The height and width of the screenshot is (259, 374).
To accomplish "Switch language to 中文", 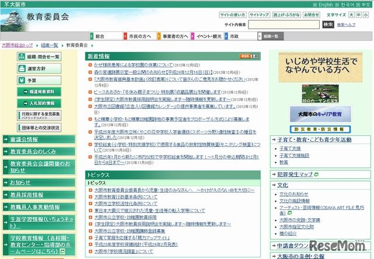I will pyautogui.click(x=366, y=5).
